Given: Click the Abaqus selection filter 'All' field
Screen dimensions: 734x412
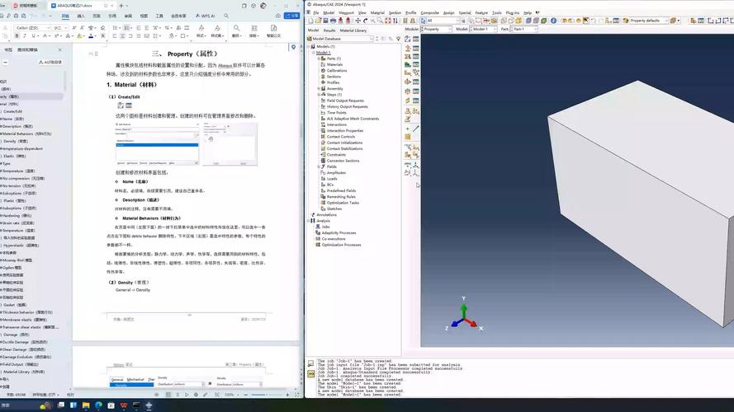Looking at the screenshot, I should (442, 21).
